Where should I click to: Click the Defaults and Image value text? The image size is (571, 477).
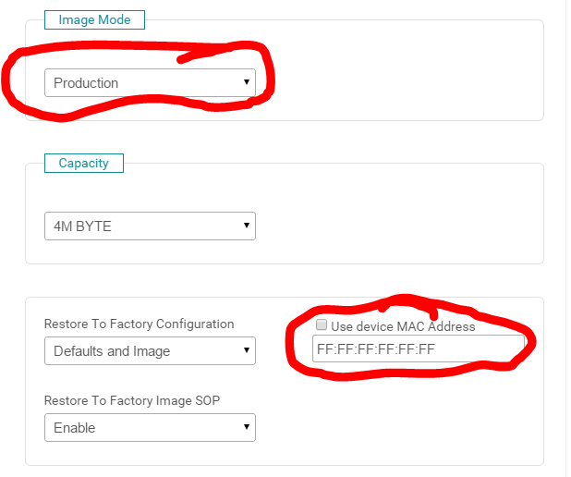pyautogui.click(x=112, y=351)
